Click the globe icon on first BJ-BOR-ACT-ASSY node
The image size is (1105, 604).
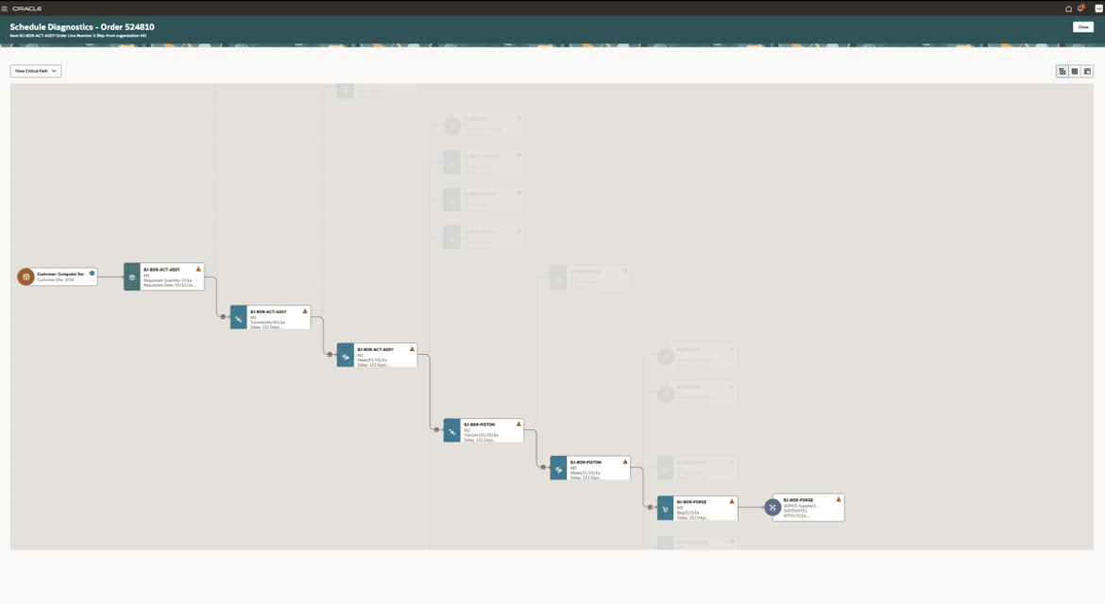coord(131,277)
